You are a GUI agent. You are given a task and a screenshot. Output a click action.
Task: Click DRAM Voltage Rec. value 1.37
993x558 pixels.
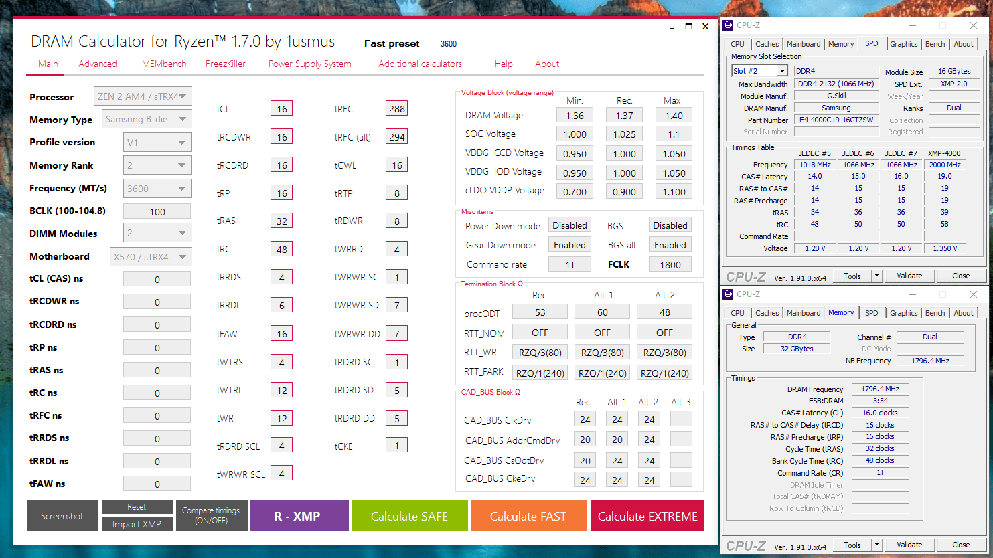(x=625, y=115)
